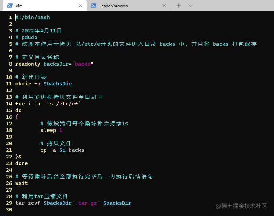Click the line 5 comment about /etc/e
Viewport: 274px width, 216px height.
click(x=136, y=44)
